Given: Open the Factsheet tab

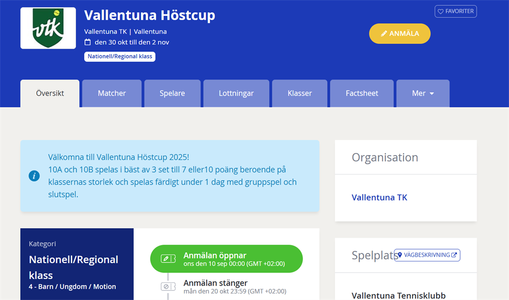Looking at the screenshot, I should pos(362,93).
